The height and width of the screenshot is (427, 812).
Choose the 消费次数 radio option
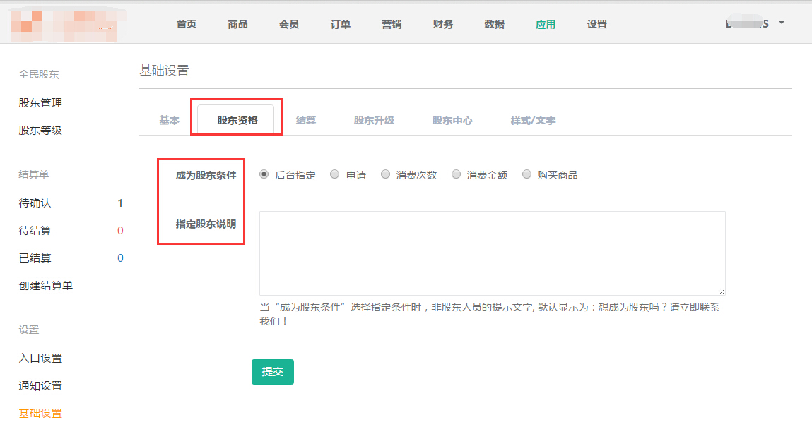(x=385, y=174)
